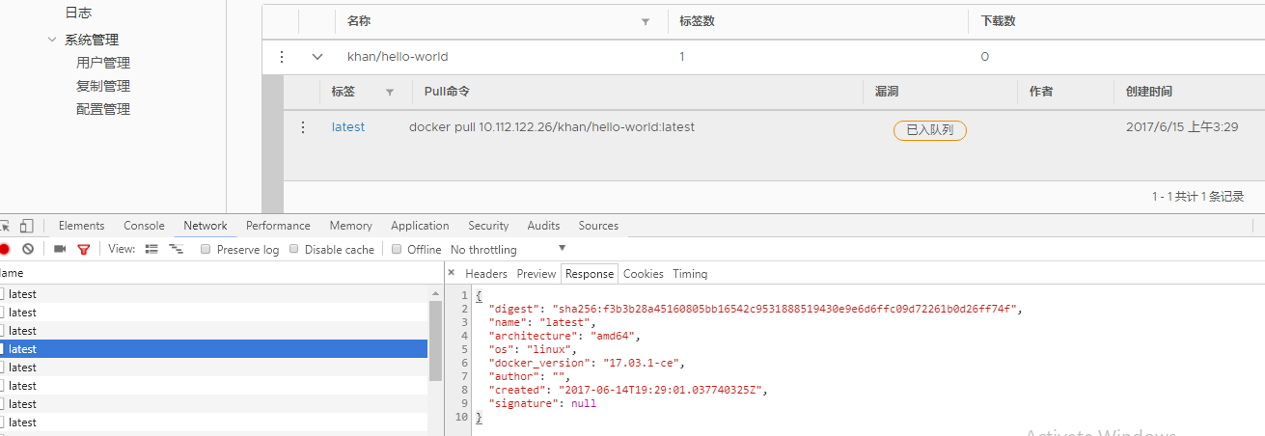Switch to the Memory tab
This screenshot has width=1265, height=436.
tap(350, 226)
